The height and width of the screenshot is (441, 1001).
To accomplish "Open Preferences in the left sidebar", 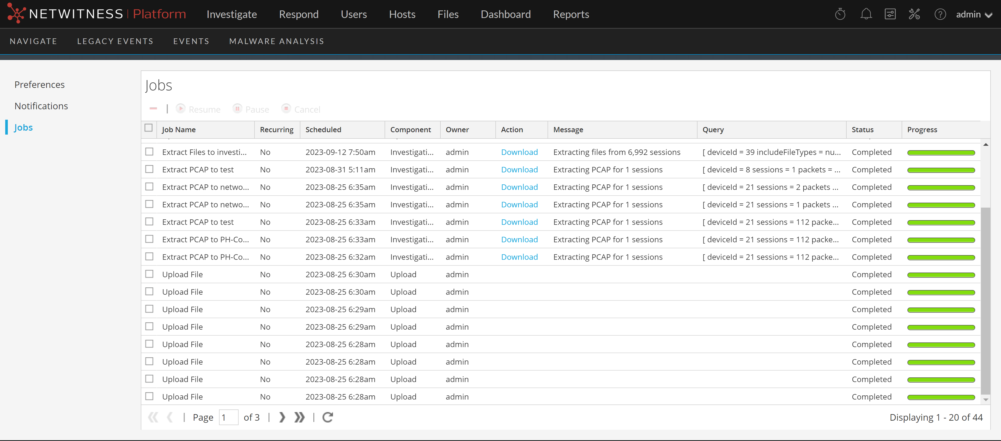I will click(39, 84).
